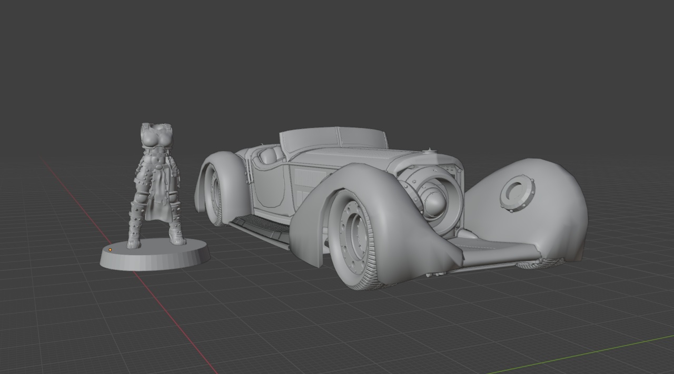Click the small radiator cap atop the grille
The height and width of the screenshot is (374, 674).
click(431, 150)
